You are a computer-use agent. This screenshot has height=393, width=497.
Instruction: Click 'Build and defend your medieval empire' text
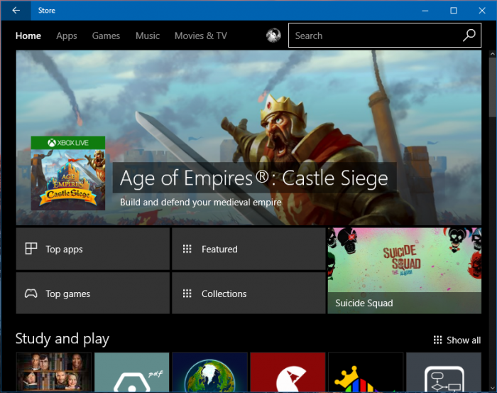coord(201,202)
